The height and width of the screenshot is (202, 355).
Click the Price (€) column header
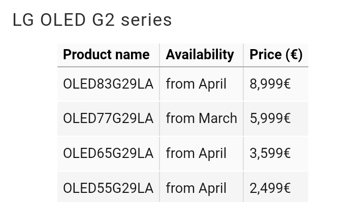pos(276,55)
